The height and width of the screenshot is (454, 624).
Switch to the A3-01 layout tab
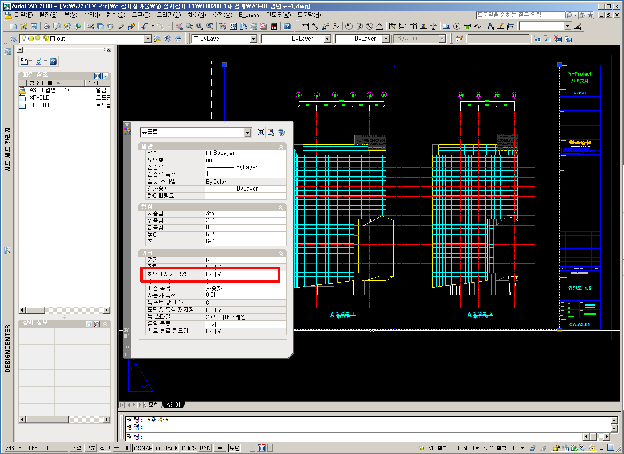tap(173, 405)
